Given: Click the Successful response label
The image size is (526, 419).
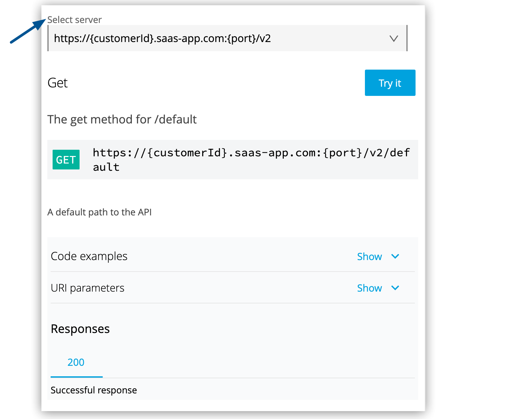Looking at the screenshot, I should pos(94,390).
